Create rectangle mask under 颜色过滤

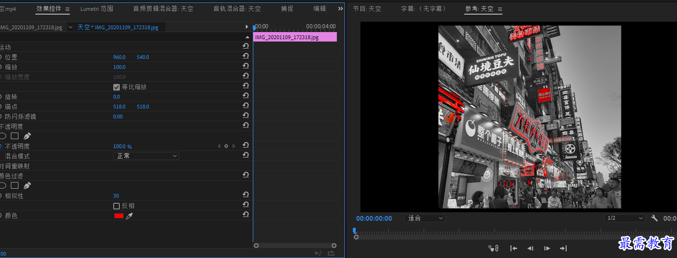15,185
